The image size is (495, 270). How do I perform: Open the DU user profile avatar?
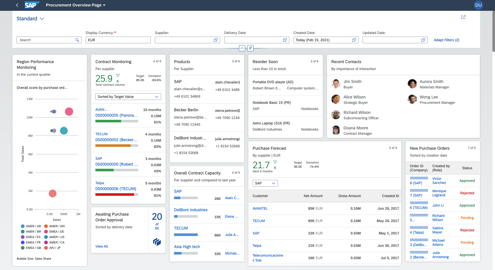click(478, 5)
